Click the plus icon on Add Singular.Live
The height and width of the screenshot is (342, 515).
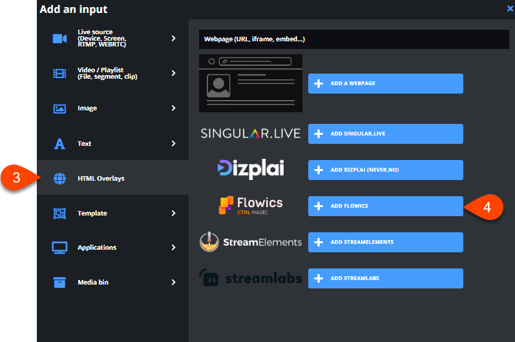pos(319,134)
